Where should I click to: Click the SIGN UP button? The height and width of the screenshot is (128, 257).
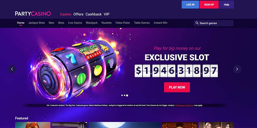tap(209, 5)
